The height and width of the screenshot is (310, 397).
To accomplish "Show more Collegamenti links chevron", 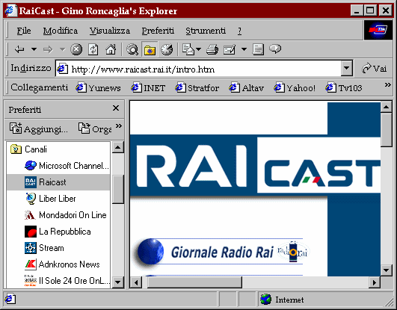I will (x=387, y=84).
